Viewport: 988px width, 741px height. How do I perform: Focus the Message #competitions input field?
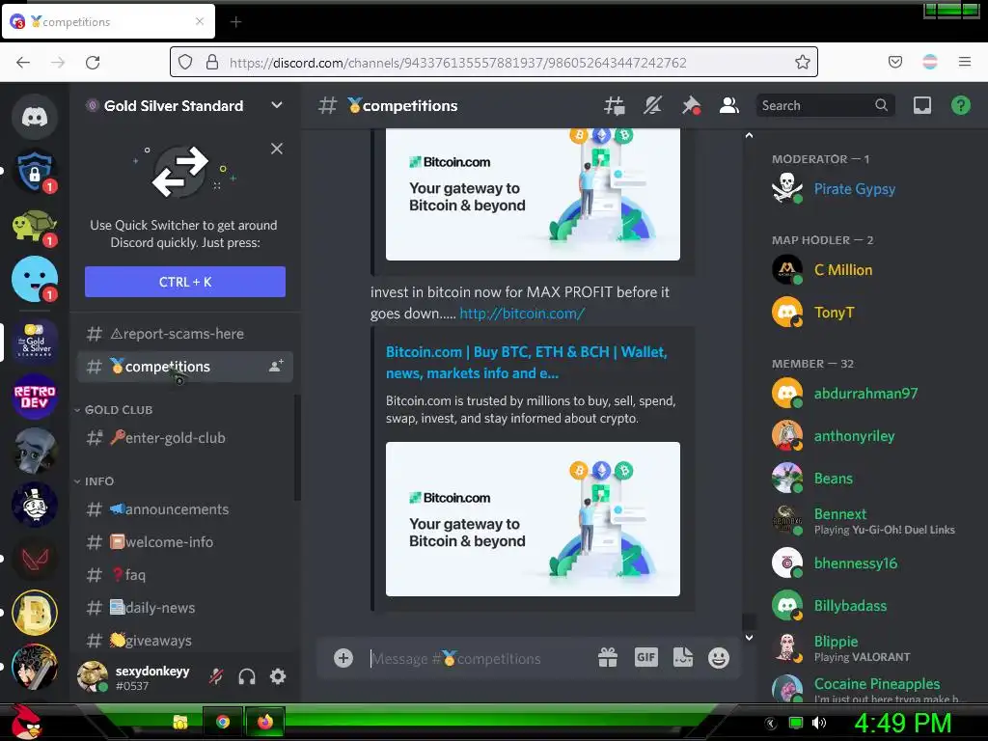479,658
